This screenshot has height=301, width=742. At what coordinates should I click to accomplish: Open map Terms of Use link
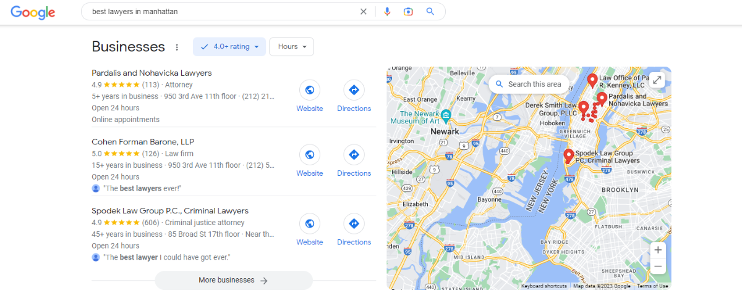tap(652, 286)
